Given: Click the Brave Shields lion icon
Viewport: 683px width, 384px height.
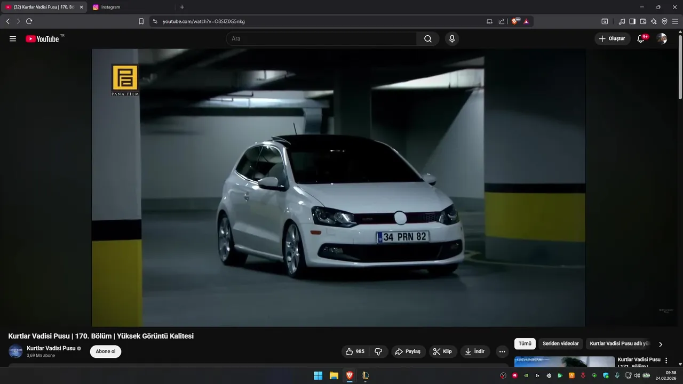Looking at the screenshot, I should pyautogui.click(x=515, y=21).
